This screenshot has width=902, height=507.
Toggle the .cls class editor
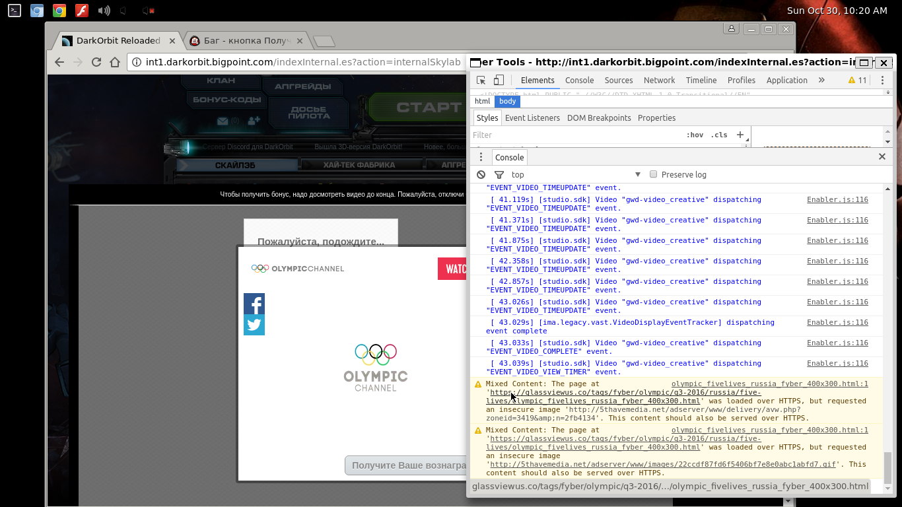point(719,135)
